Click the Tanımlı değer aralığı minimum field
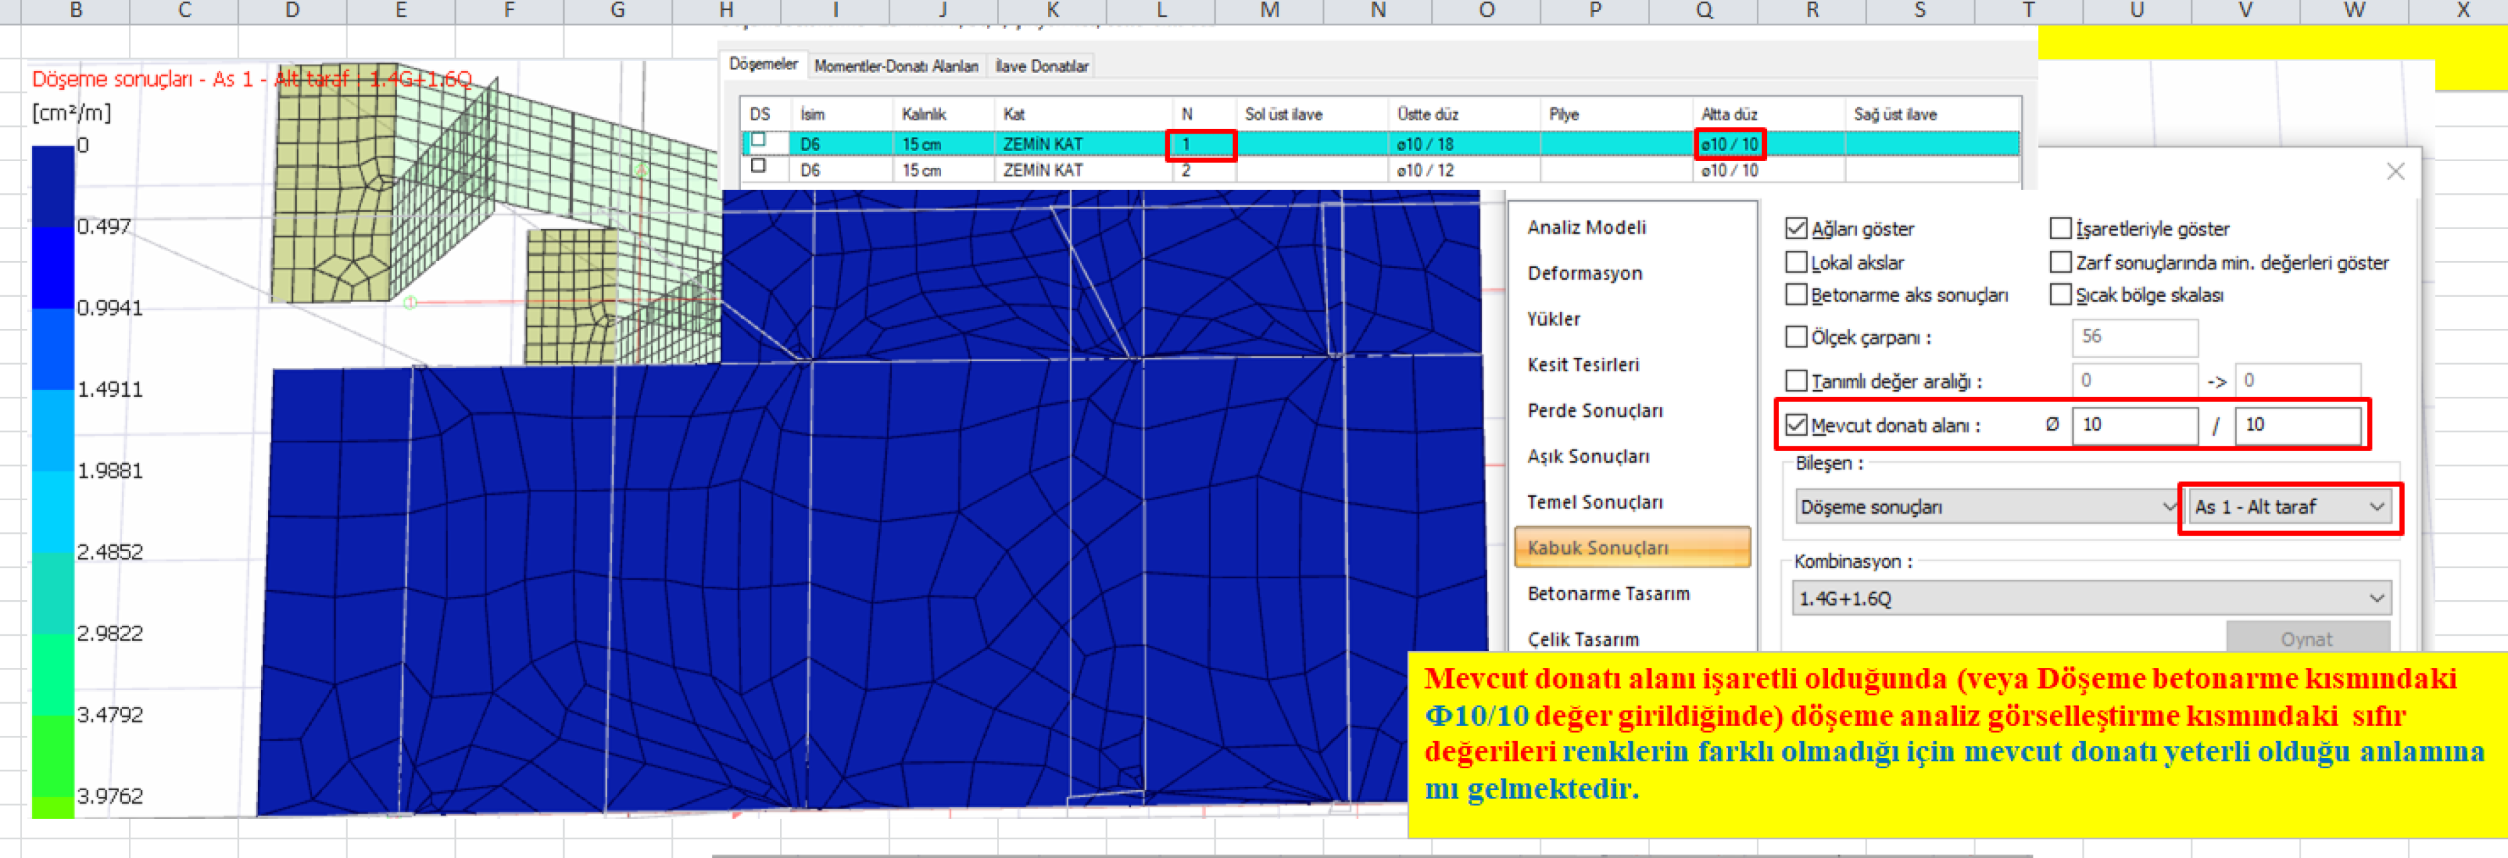Screen dimensions: 2508x858 pyautogui.click(x=2134, y=381)
